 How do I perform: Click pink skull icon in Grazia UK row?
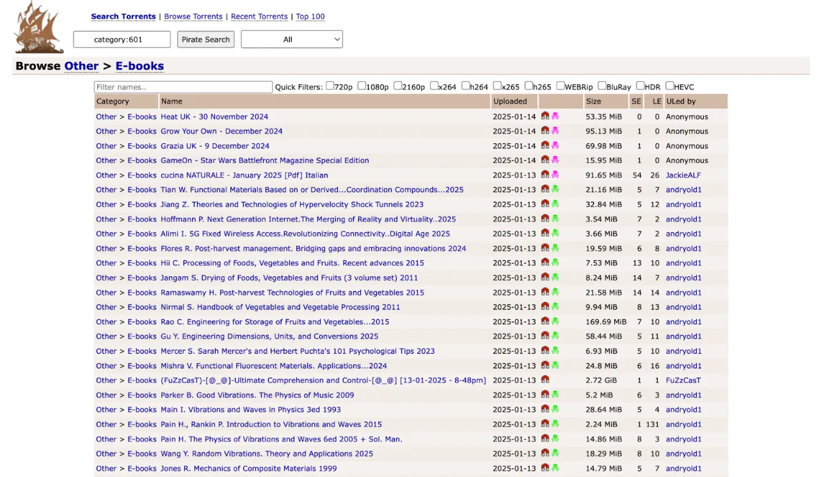tap(555, 145)
